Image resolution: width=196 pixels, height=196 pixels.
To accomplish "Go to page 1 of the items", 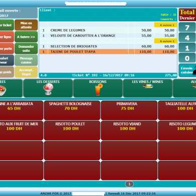I will click(x=129, y=184).
